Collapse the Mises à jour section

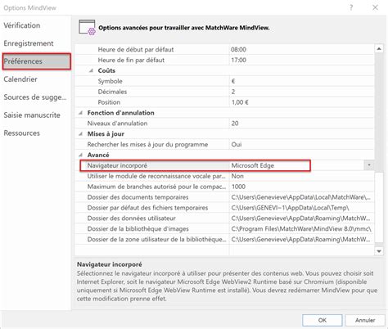pyautogui.click(x=81, y=134)
